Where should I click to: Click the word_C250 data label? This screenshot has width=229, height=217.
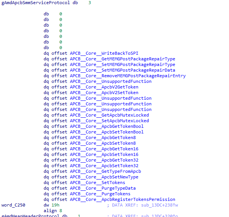point(12,205)
